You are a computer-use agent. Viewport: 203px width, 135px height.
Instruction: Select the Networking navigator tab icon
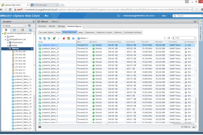[31, 30]
